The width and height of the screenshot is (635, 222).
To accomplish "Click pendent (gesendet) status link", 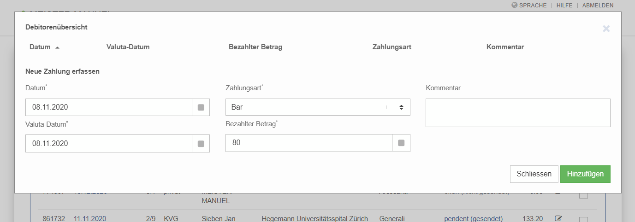I will pos(473,218).
